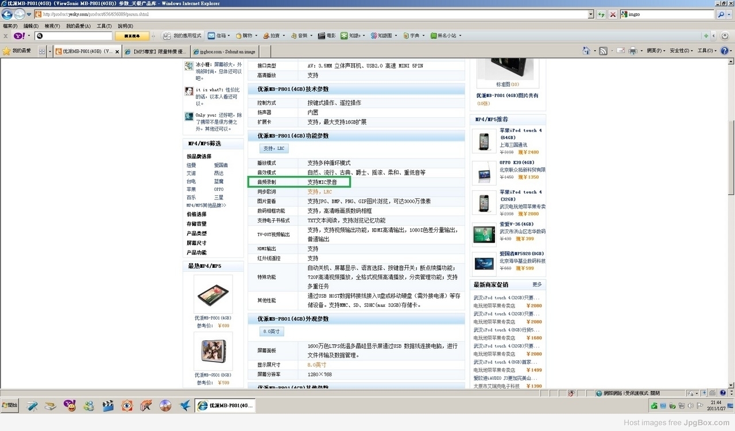
Task: Click the blue Help question mark icon
Action: click(x=724, y=51)
